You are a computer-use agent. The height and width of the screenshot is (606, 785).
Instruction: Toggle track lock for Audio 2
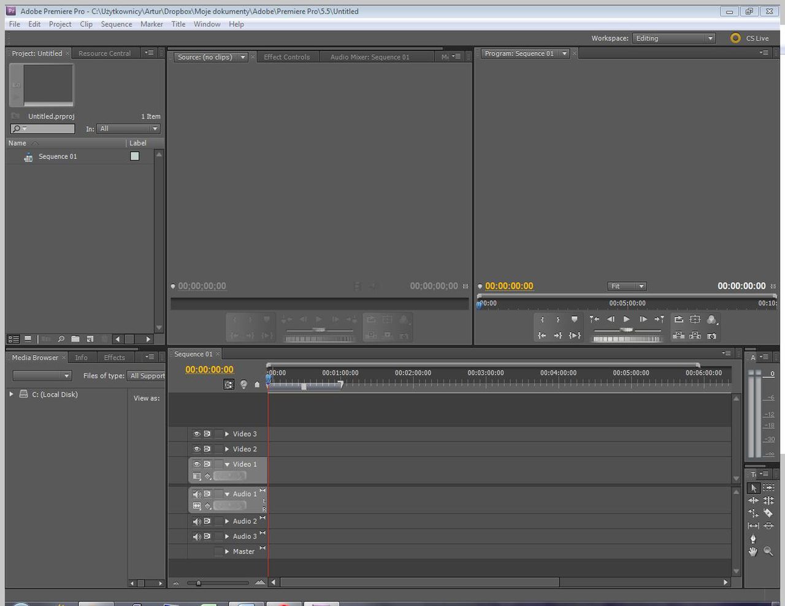(x=218, y=521)
